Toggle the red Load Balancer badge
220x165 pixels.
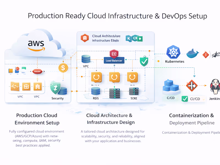click(114, 54)
